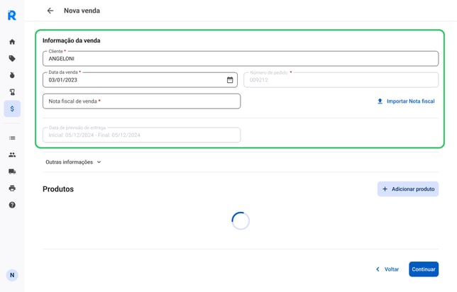Expand Outras informações section
The height and width of the screenshot is (292, 457).
(x=73, y=162)
